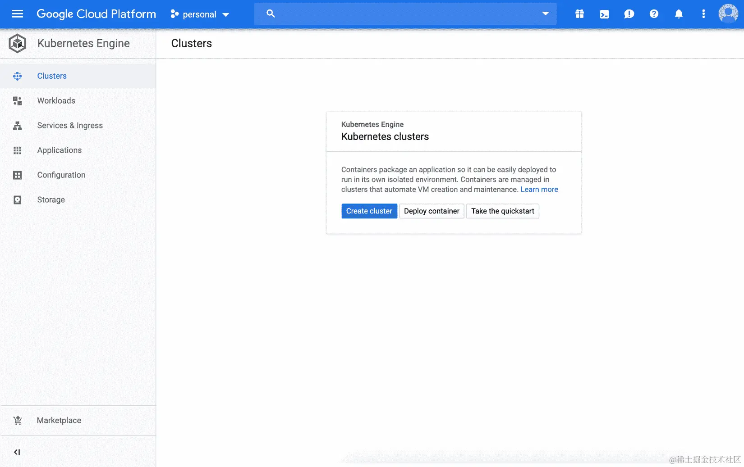Click the Clusters page heading

(192, 43)
